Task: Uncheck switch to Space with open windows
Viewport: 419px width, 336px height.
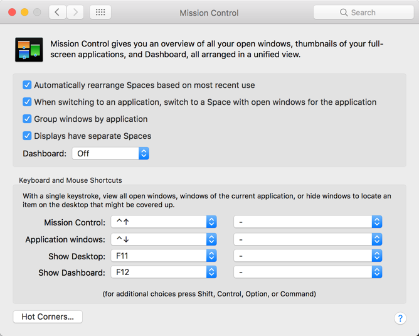Action: (x=27, y=102)
